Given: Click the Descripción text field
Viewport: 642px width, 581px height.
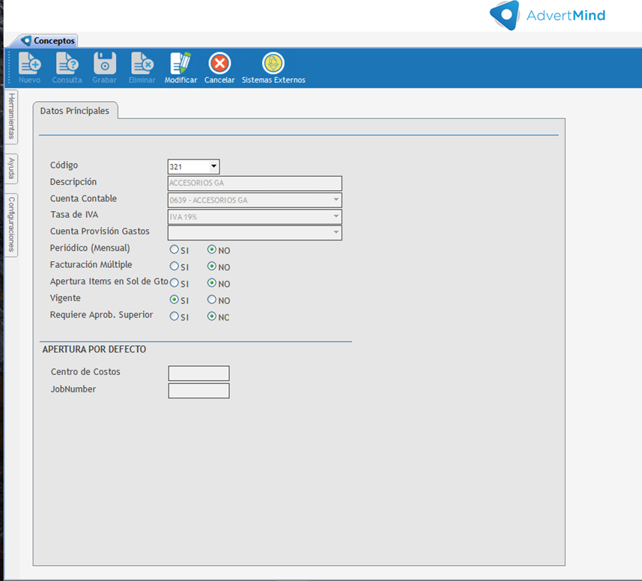Looking at the screenshot, I should coord(255,183).
